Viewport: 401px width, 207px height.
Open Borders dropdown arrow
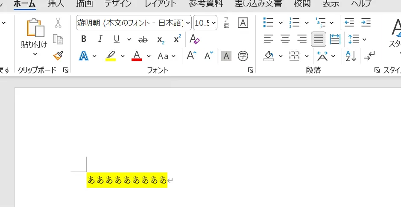(x=307, y=56)
